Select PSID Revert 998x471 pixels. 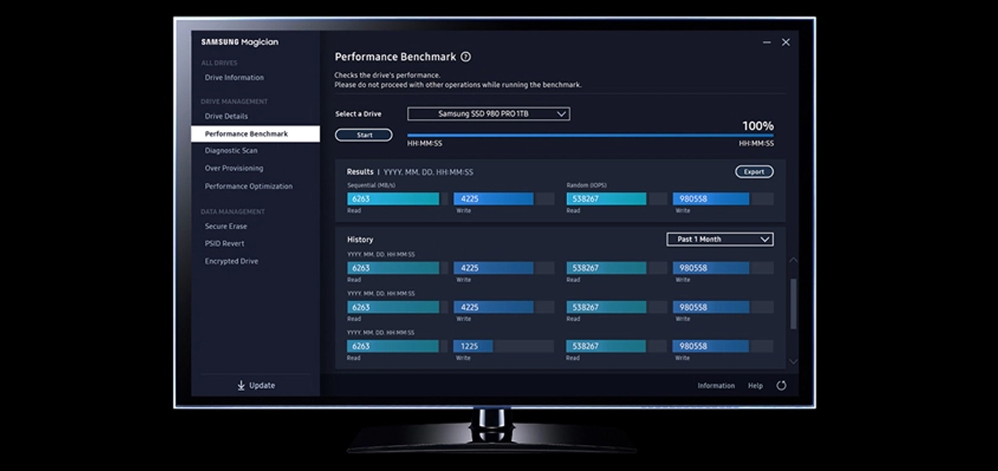tap(224, 243)
